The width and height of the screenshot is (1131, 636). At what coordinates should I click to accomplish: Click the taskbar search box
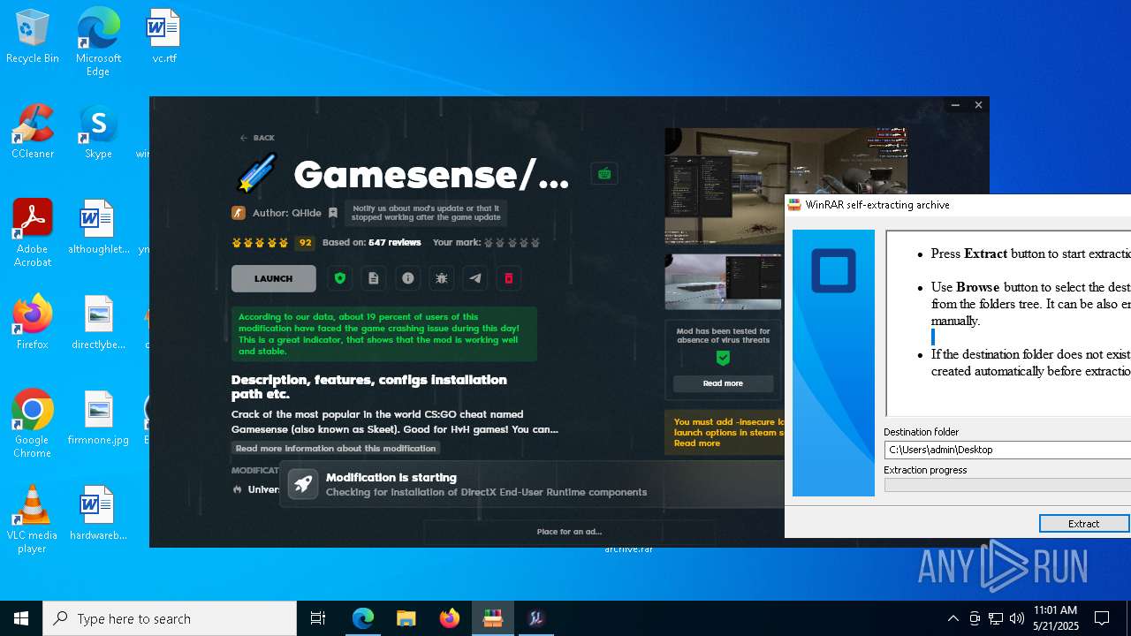pyautogui.click(x=170, y=618)
